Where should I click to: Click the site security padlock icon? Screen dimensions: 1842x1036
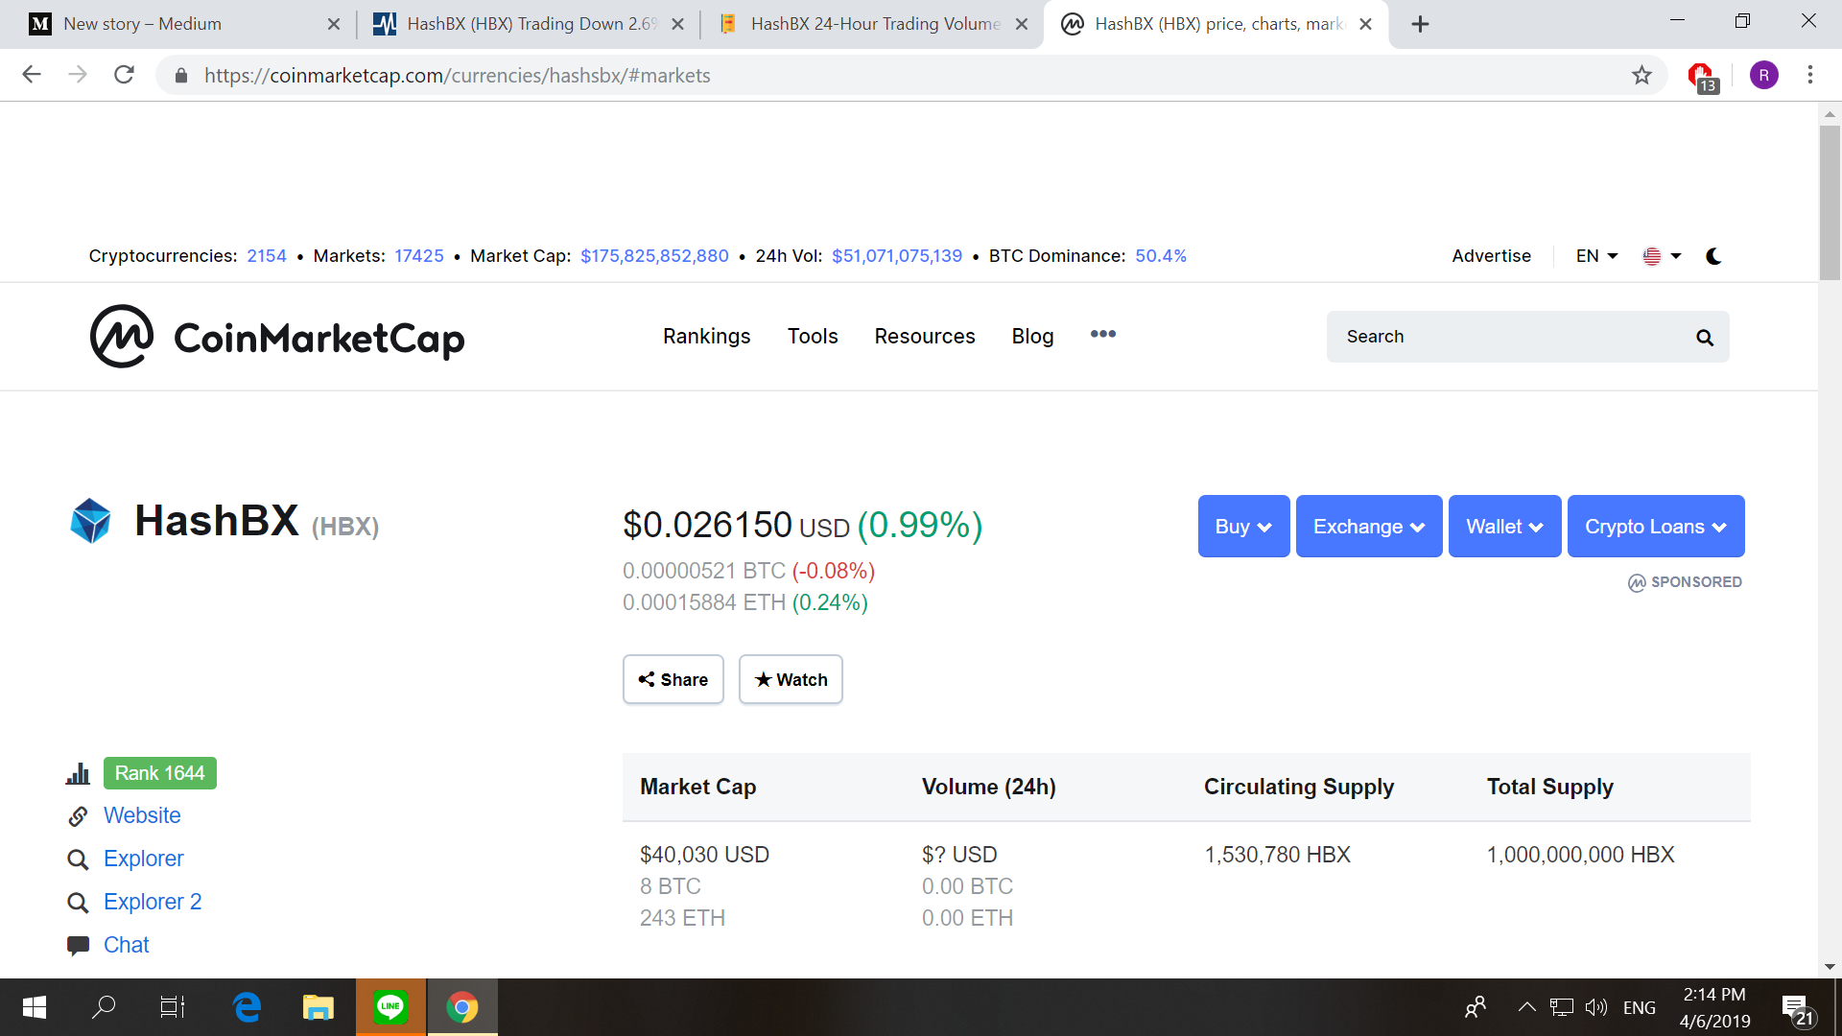180,75
